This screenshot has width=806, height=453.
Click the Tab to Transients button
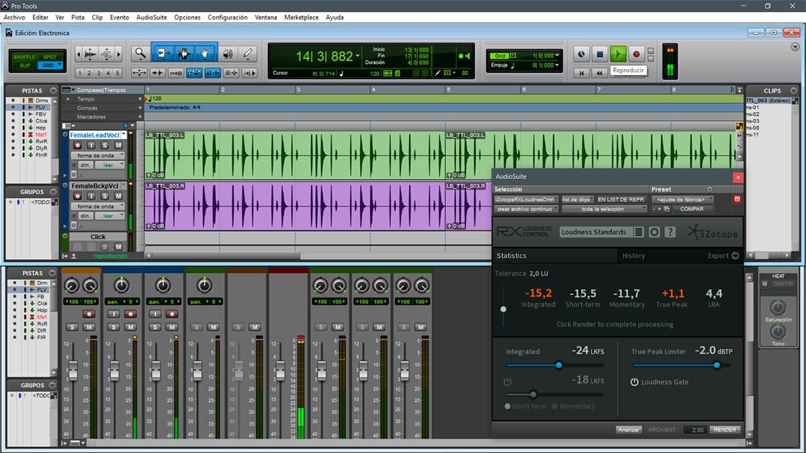(157, 73)
